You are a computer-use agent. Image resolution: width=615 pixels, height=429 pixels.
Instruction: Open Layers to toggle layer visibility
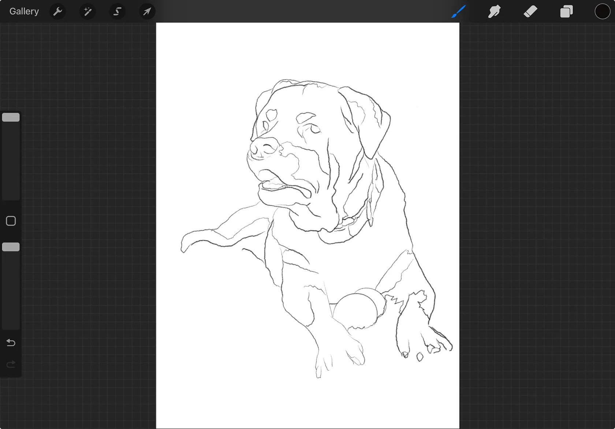point(566,11)
